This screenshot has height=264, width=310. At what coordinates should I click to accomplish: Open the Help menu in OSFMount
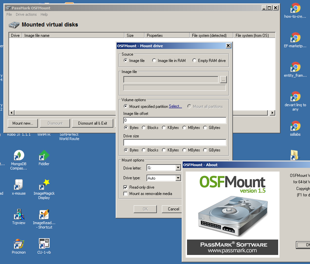[x=44, y=14]
